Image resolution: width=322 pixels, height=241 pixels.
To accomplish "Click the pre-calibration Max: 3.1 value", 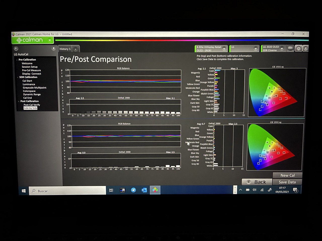I will tap(170, 98).
